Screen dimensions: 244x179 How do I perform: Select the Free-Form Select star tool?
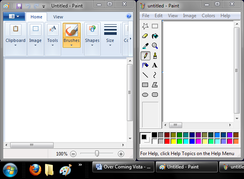(x=145, y=26)
